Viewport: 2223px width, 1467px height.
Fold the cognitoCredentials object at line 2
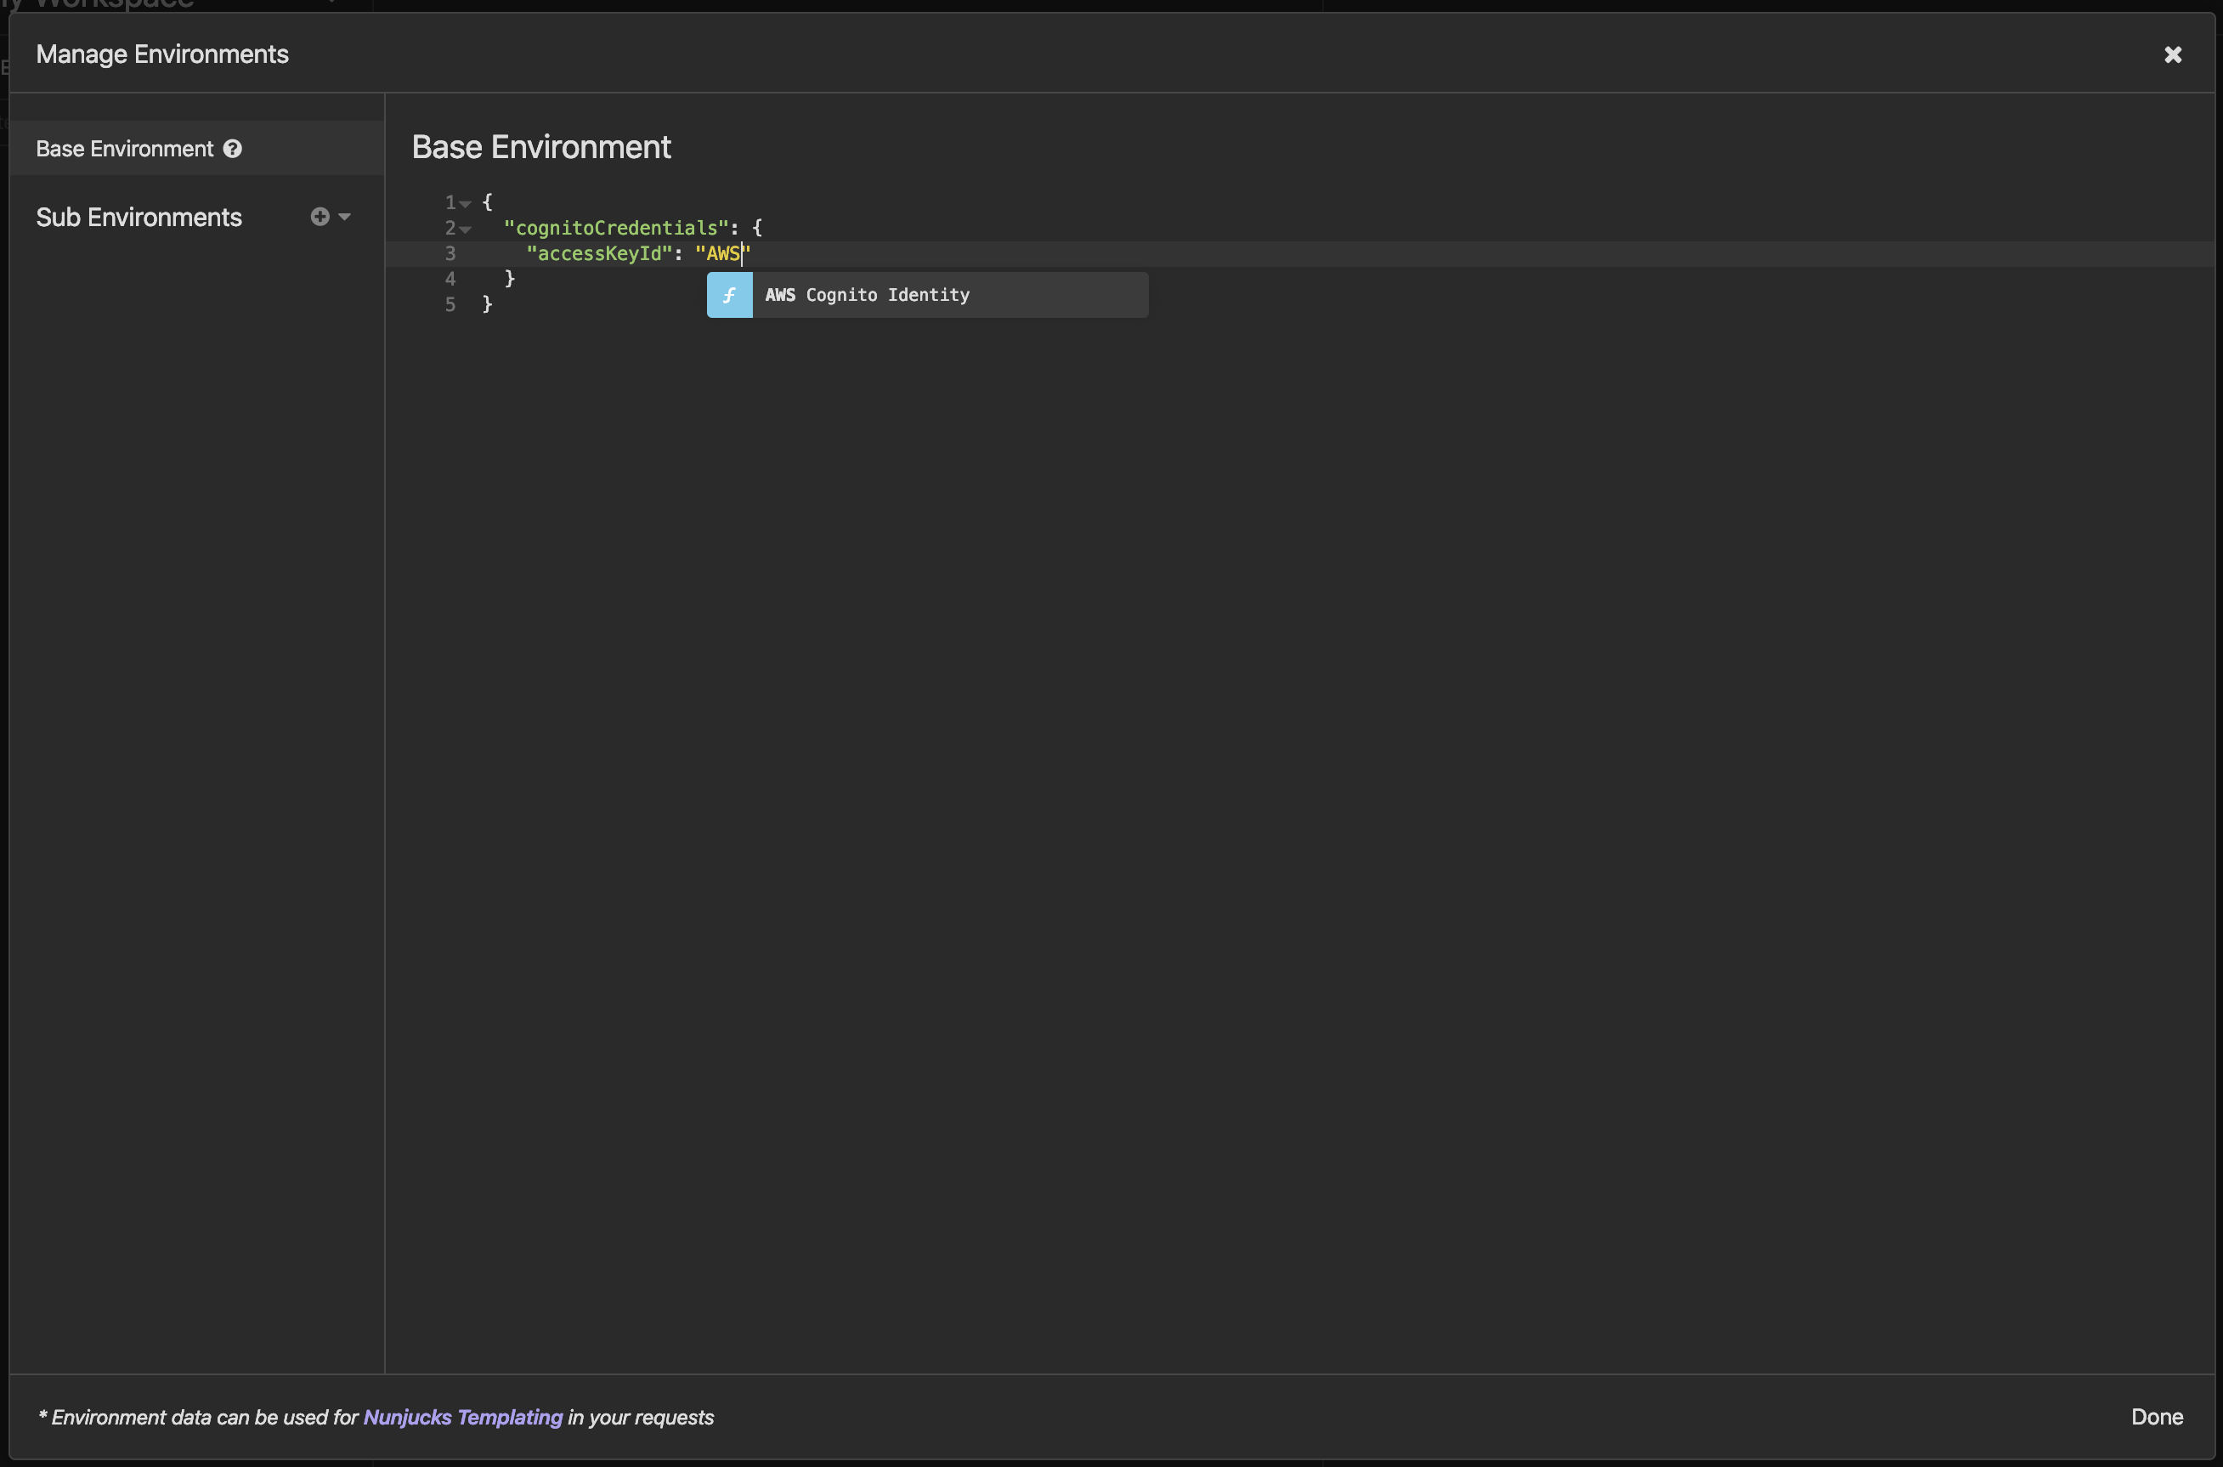[x=465, y=229]
